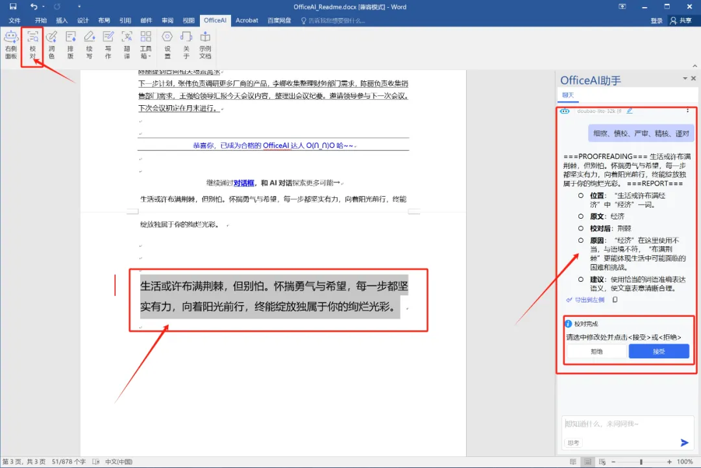Click 登录 to sign in

[x=656, y=21]
